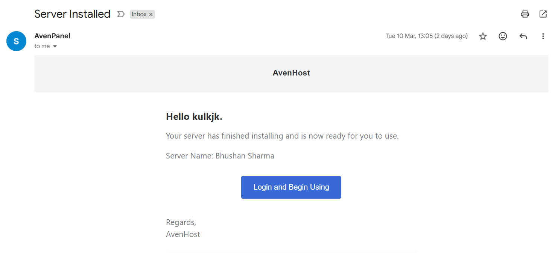Click the AvenPanel sender name
The image size is (555, 258).
[x=52, y=36]
